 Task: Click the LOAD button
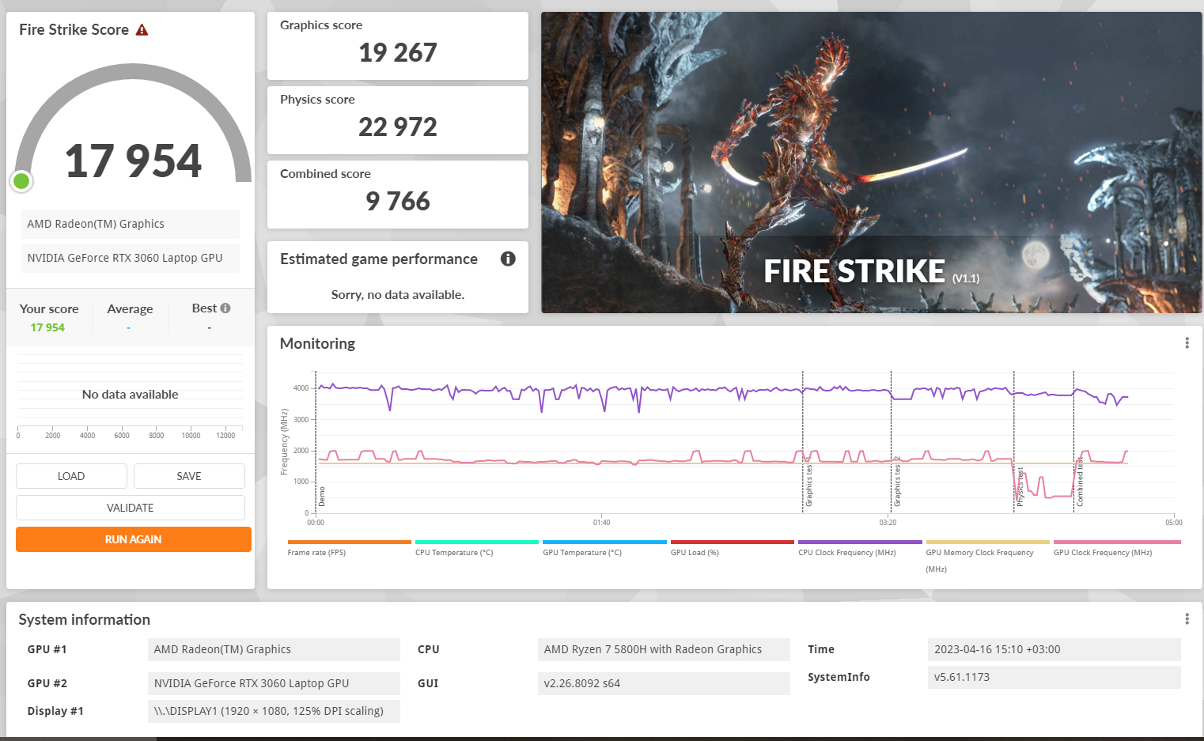pos(71,476)
